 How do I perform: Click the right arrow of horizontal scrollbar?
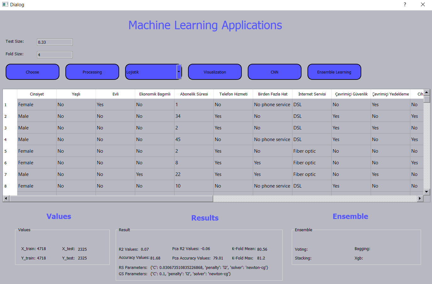[420, 199]
